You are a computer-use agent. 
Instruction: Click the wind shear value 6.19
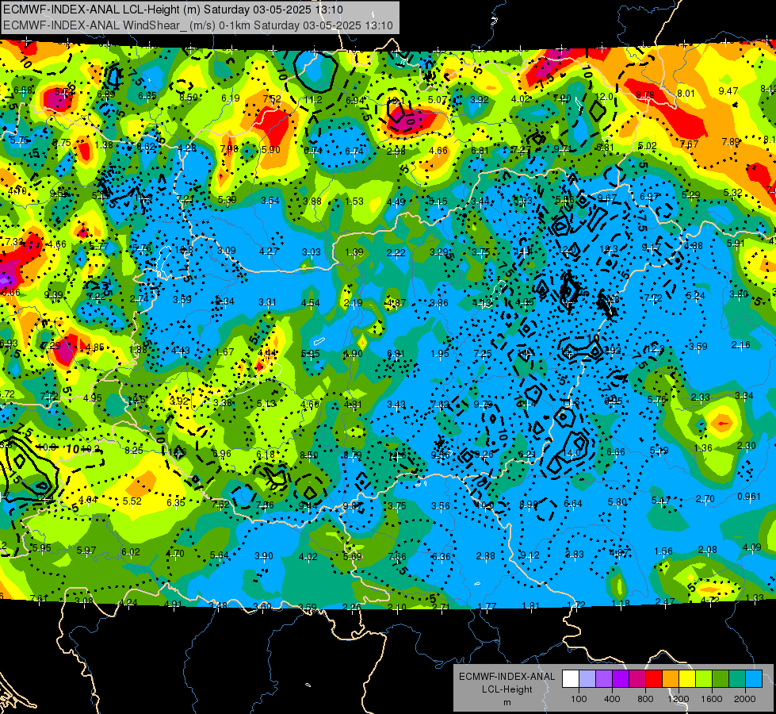pos(231,98)
